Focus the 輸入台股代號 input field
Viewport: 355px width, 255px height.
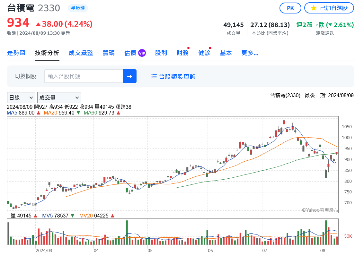84,76
